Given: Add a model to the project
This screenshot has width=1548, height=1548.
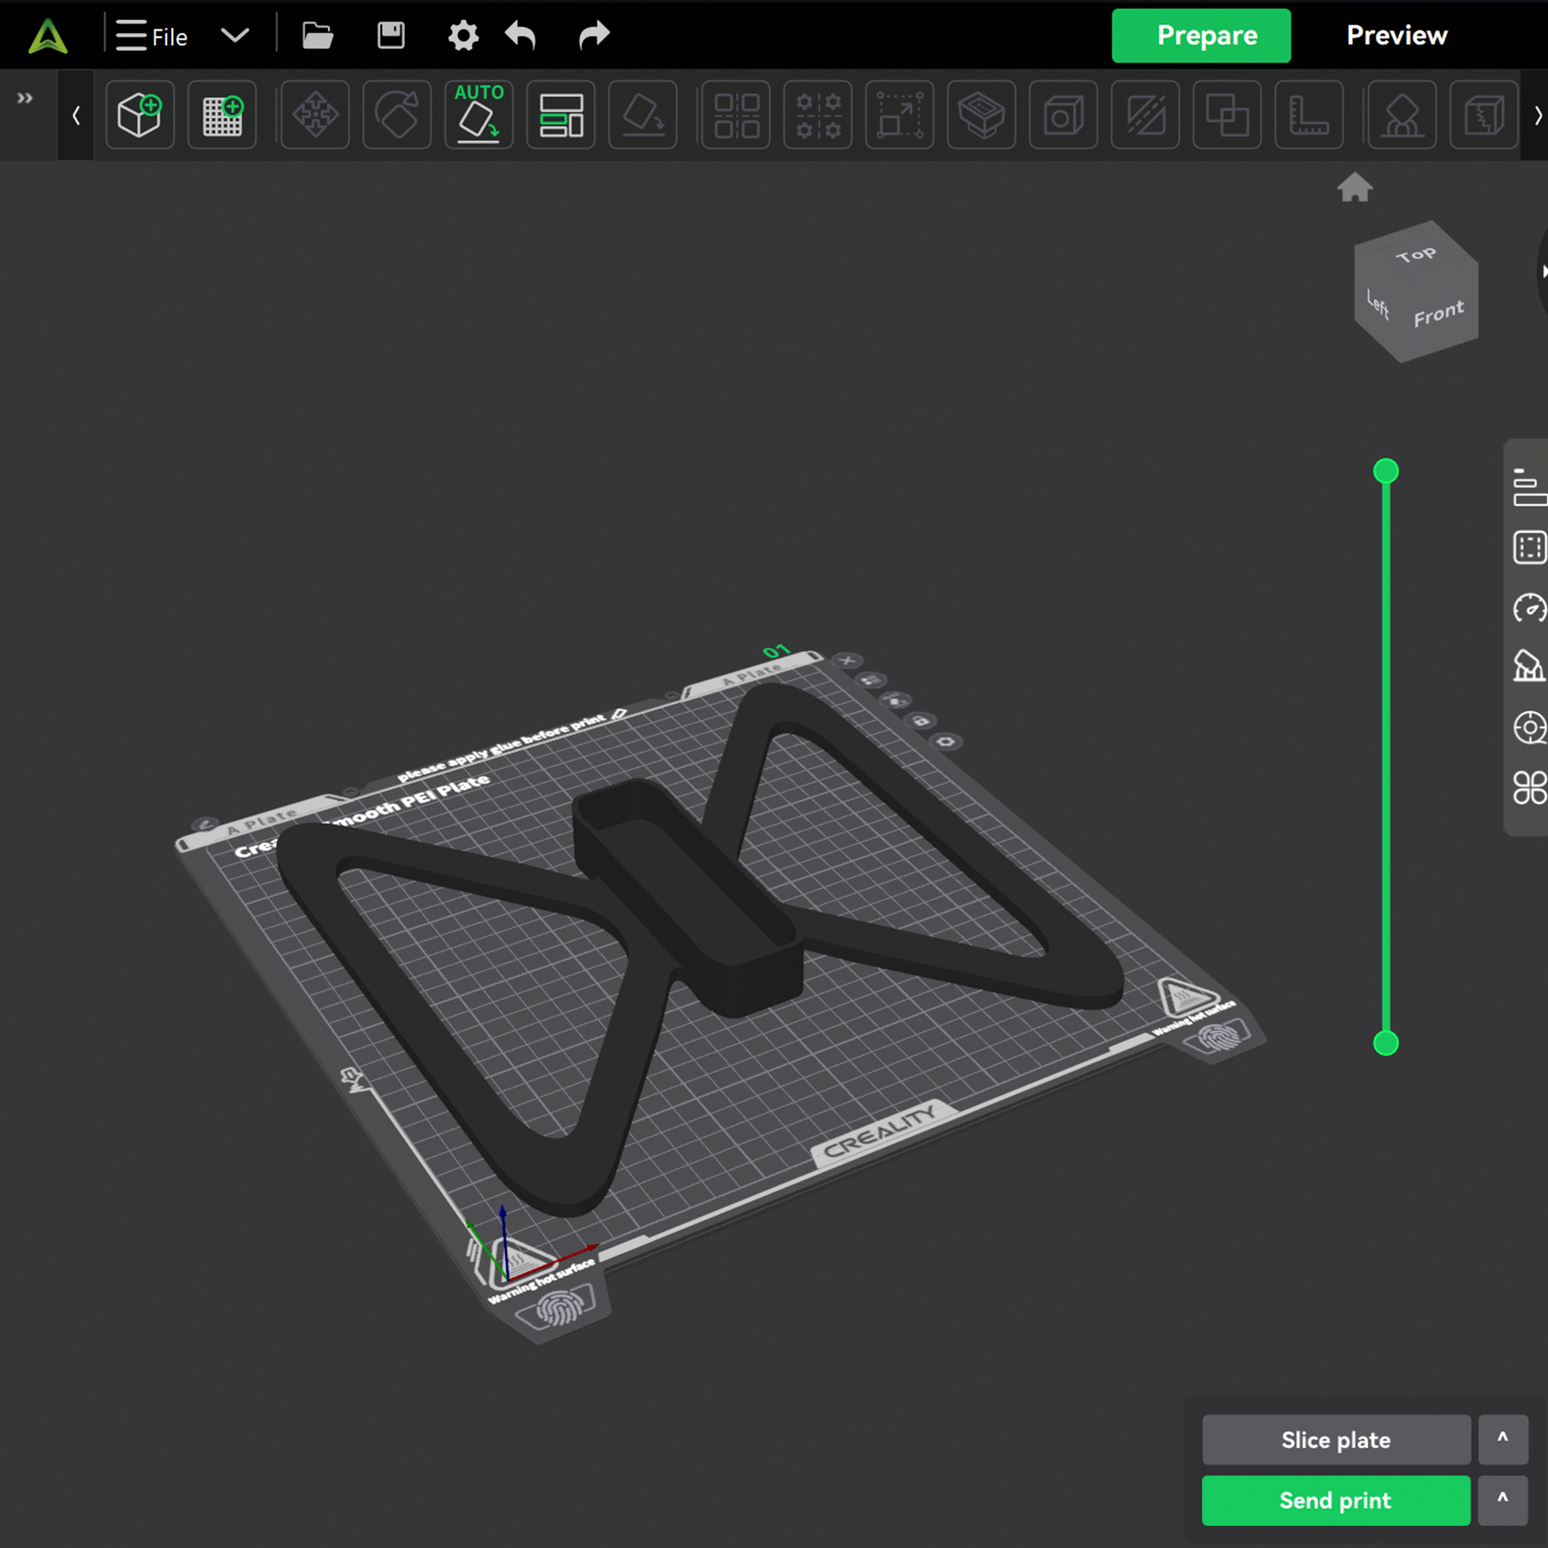Looking at the screenshot, I should [140, 115].
